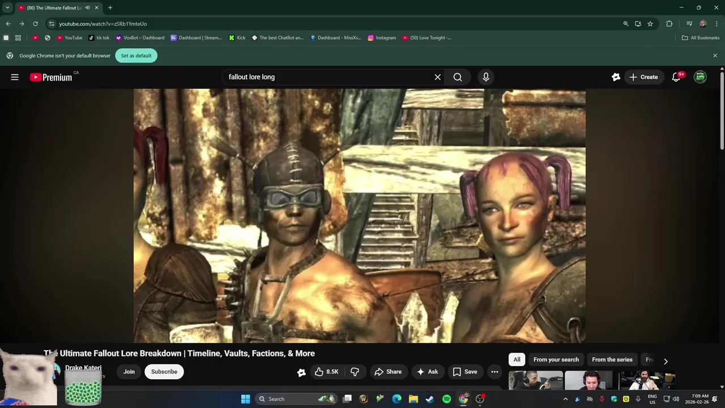Switch to The Ultimate Fallout Lore tab
The width and height of the screenshot is (725, 408).
click(58, 8)
